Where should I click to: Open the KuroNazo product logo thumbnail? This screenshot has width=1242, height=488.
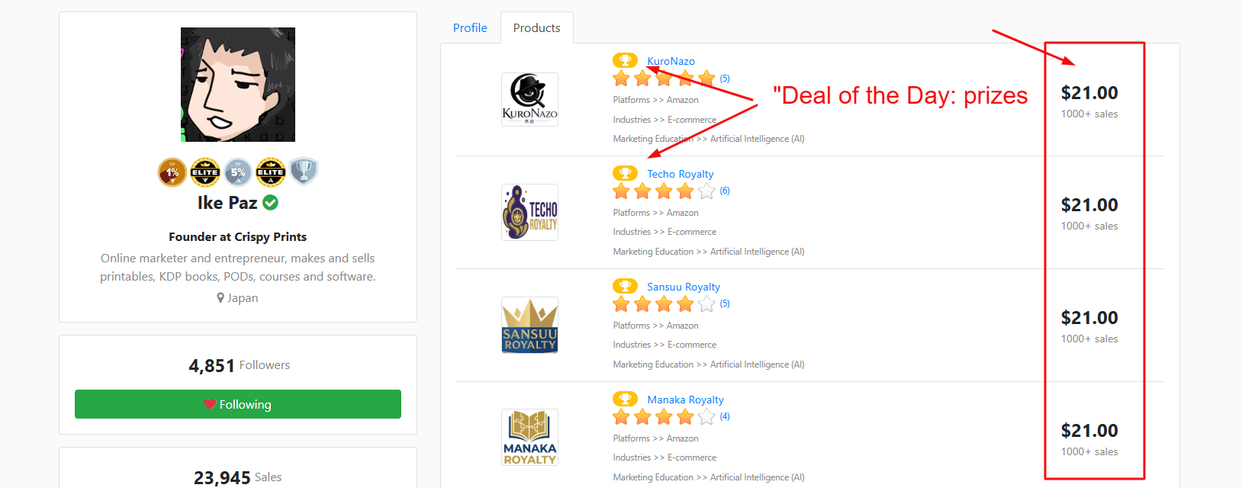click(529, 99)
